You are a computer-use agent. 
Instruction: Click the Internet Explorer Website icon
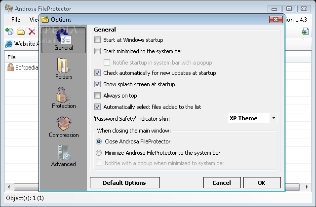[x=9, y=44]
